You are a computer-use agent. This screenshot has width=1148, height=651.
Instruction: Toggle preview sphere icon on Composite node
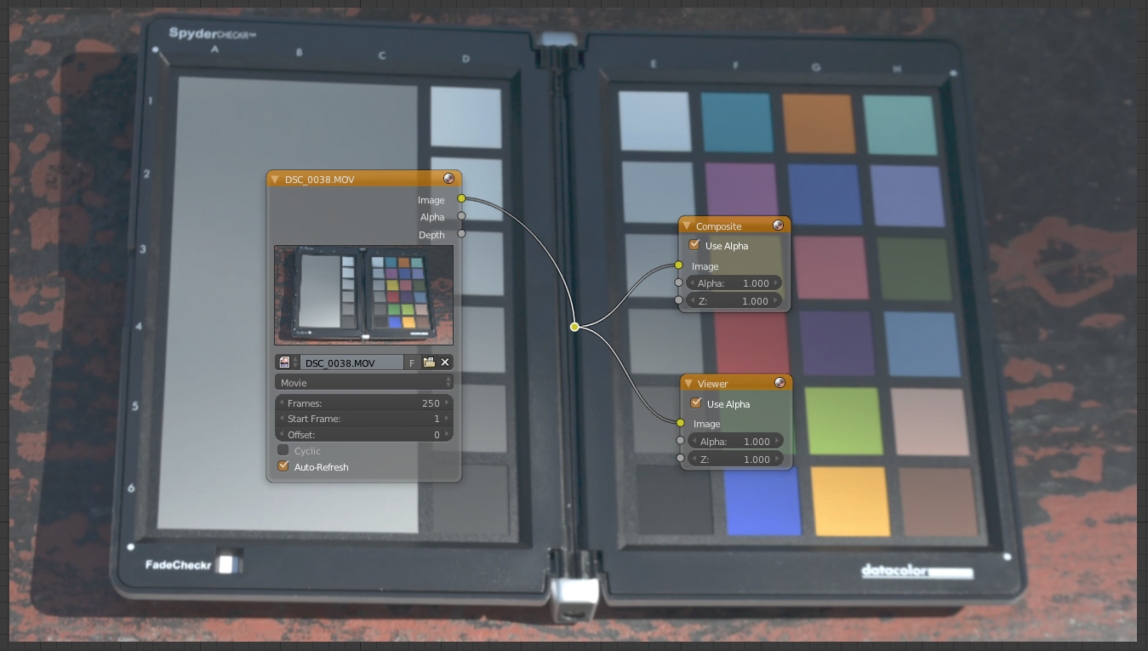pyautogui.click(x=778, y=226)
